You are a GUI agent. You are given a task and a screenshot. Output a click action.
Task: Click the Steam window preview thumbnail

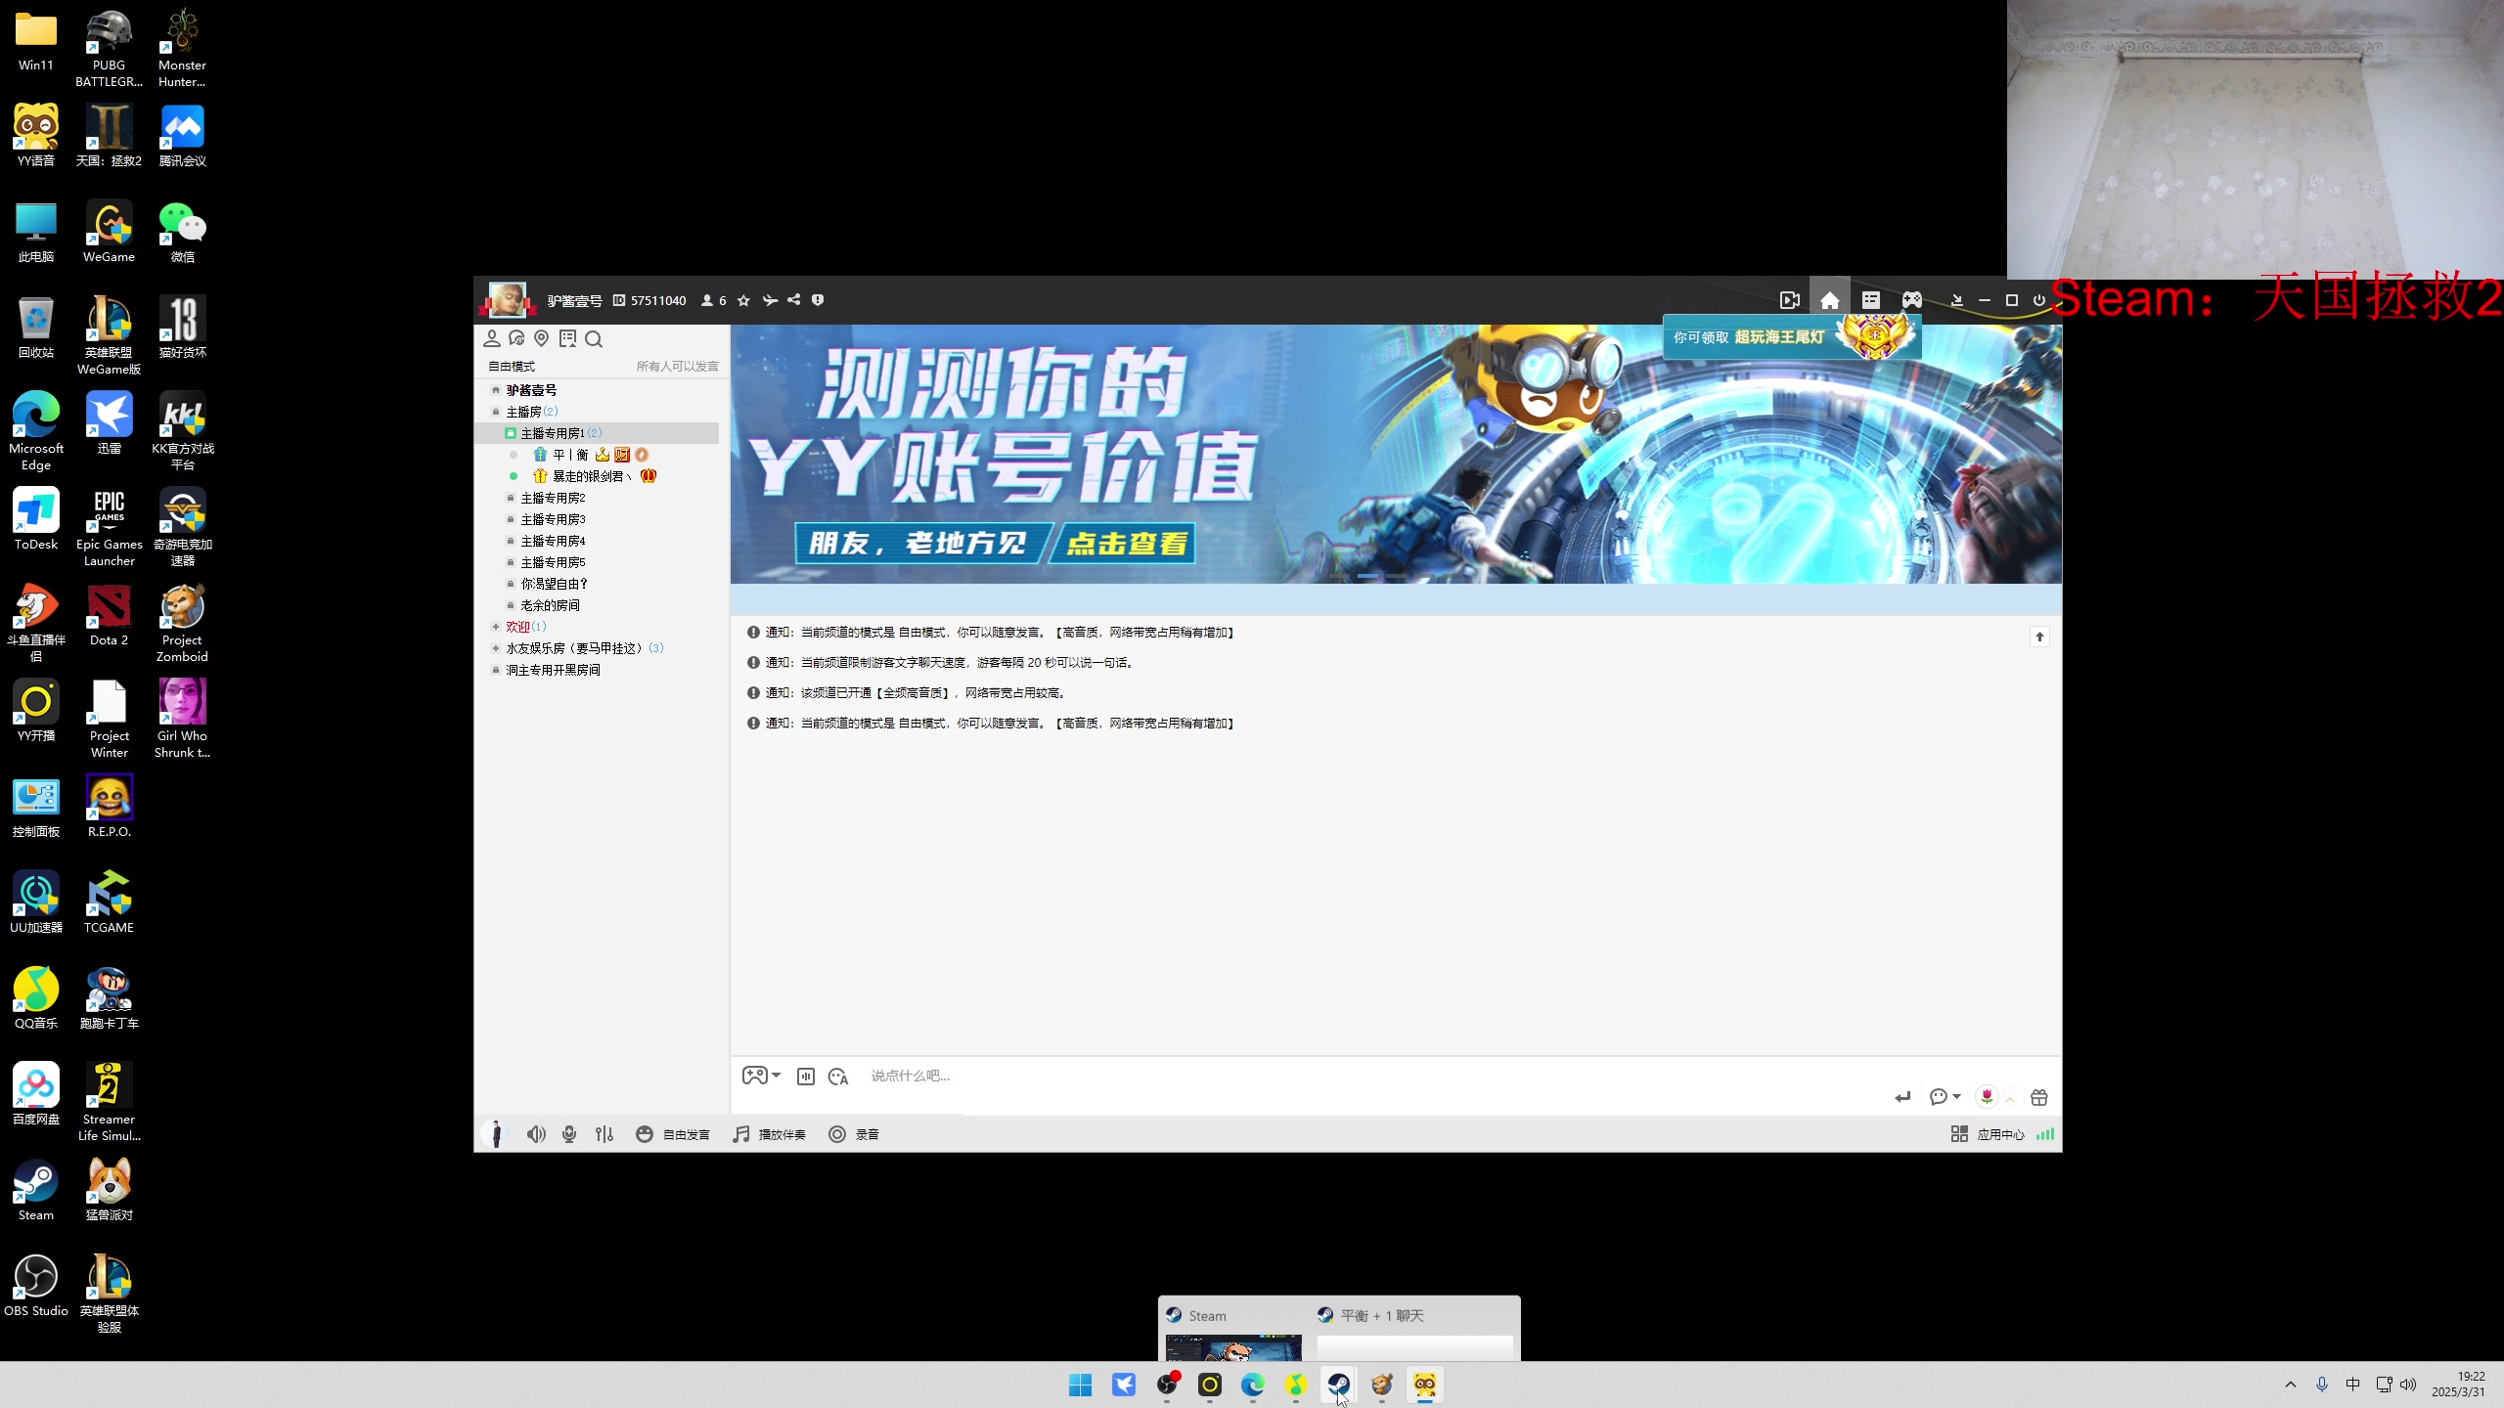tap(1233, 1347)
